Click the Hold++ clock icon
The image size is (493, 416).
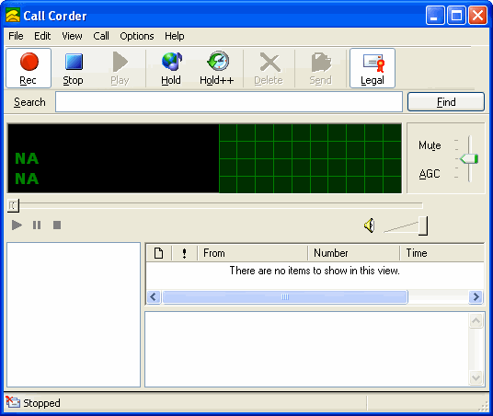pos(218,61)
